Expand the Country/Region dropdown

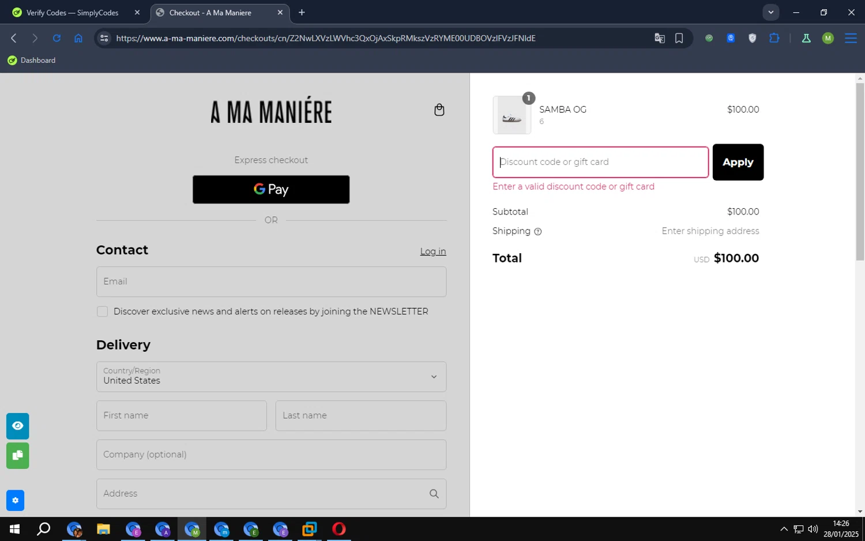click(x=271, y=377)
